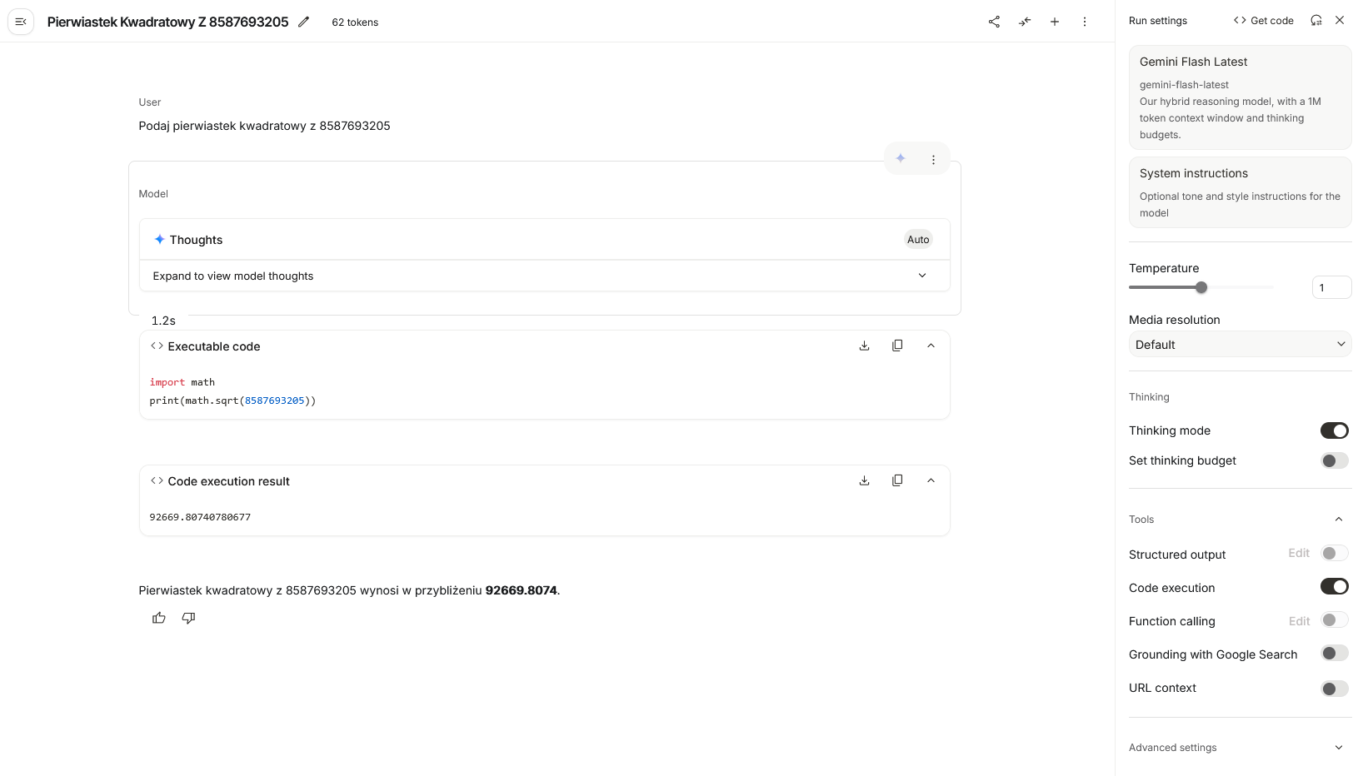
Task: Enable Grounding with Google Search toggle
Action: (x=1334, y=654)
